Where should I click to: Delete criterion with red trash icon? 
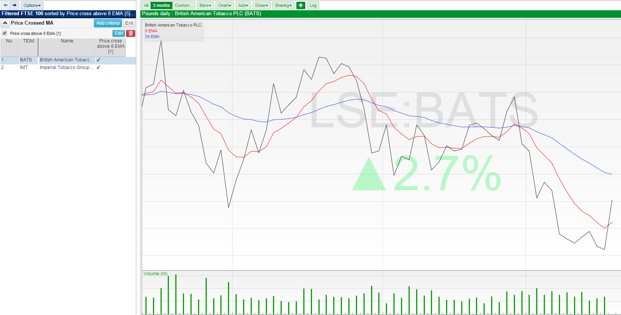(131, 33)
